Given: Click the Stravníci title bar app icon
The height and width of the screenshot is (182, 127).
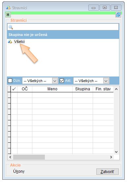Looking at the screenshot, I should point(8,8).
